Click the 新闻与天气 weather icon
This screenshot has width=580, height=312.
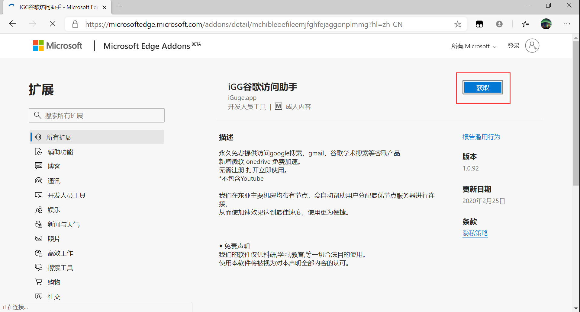point(39,224)
